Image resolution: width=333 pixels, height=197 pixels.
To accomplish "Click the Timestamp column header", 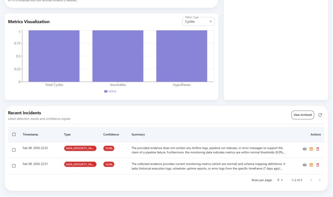I will [x=31, y=135].
